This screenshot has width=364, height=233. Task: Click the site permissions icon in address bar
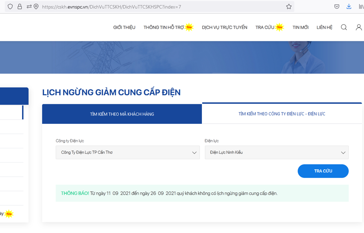point(28,6)
